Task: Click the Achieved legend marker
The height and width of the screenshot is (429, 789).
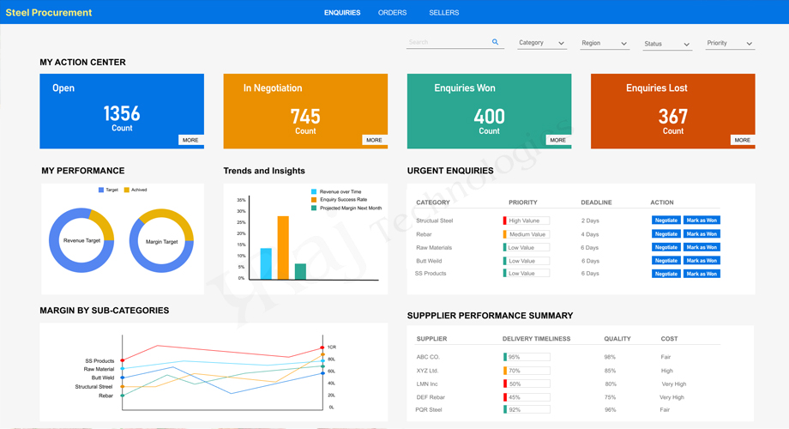Action: [x=127, y=190]
